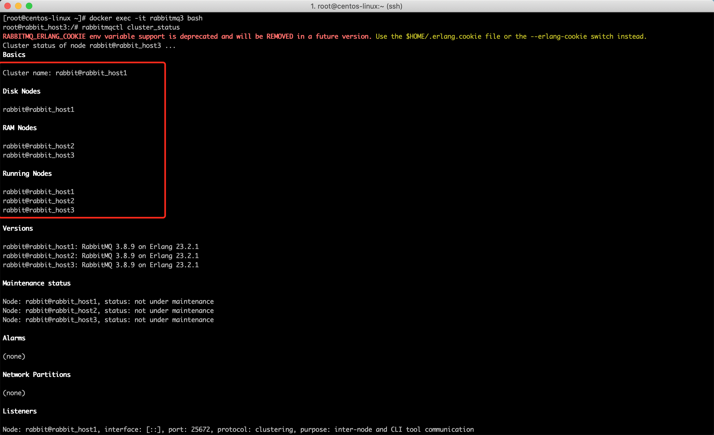
Task: Click the Network Partitions heading
Action: [37, 375]
